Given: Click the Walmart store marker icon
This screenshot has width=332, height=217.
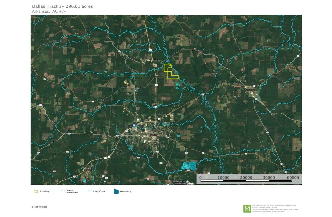Looking at the screenshot, I should [134, 125].
